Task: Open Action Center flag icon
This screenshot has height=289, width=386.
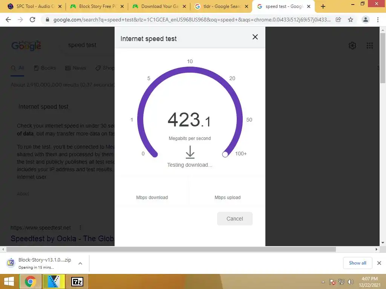Action: tap(332, 282)
